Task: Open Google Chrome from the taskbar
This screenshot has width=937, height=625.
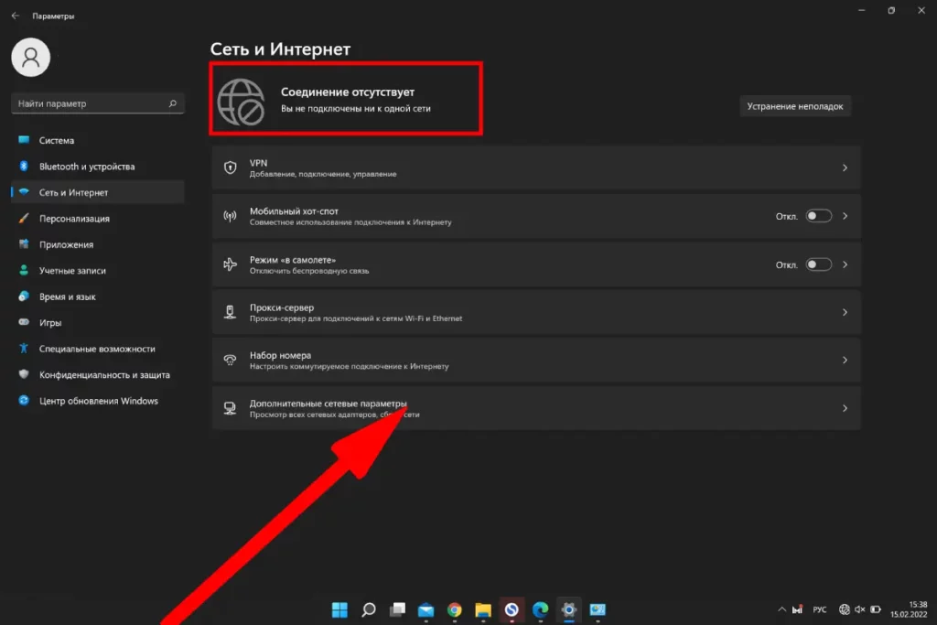Action: [x=454, y=609]
